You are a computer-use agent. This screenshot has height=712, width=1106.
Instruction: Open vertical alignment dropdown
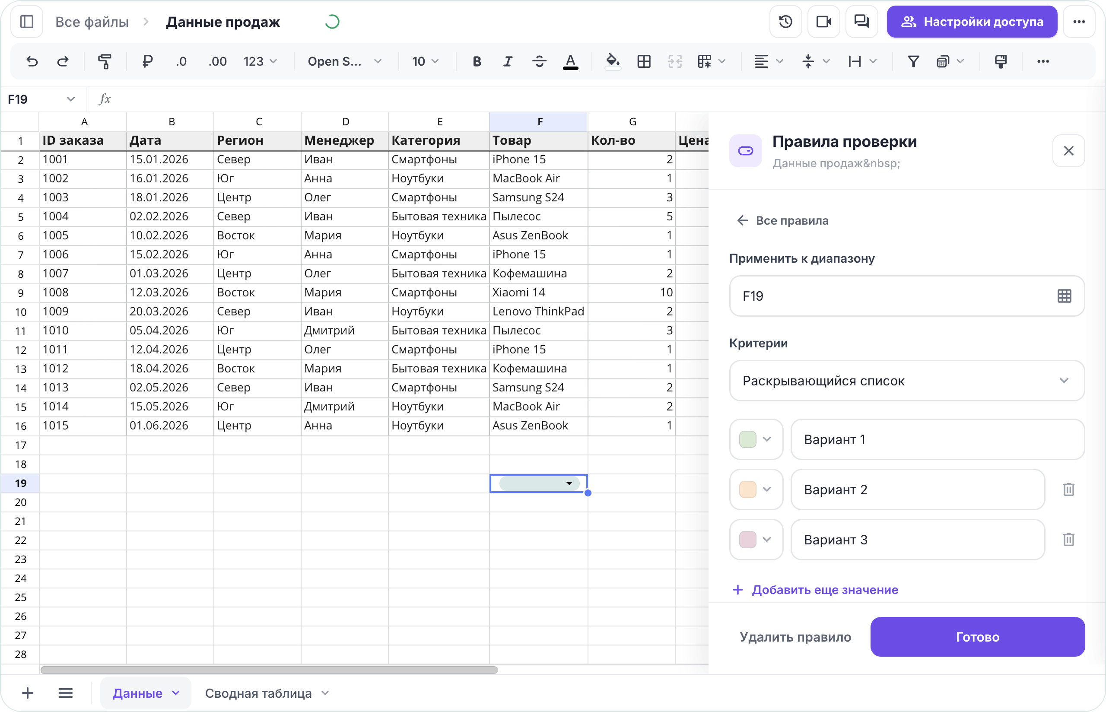click(x=816, y=61)
